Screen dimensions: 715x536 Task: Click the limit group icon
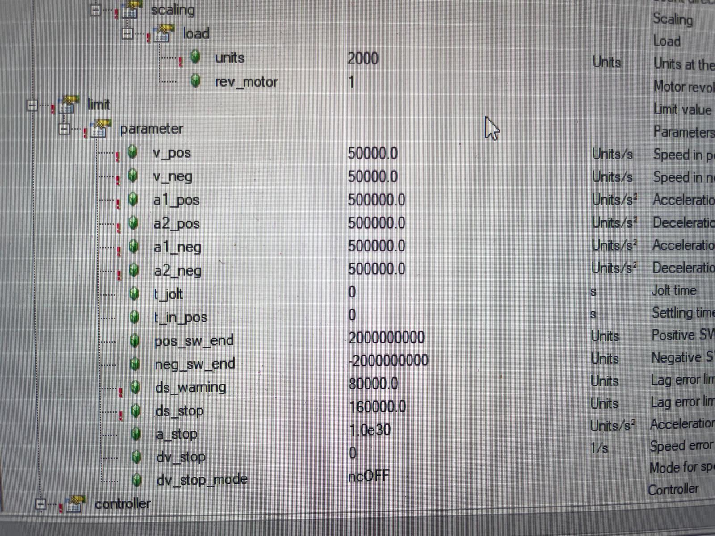68,105
